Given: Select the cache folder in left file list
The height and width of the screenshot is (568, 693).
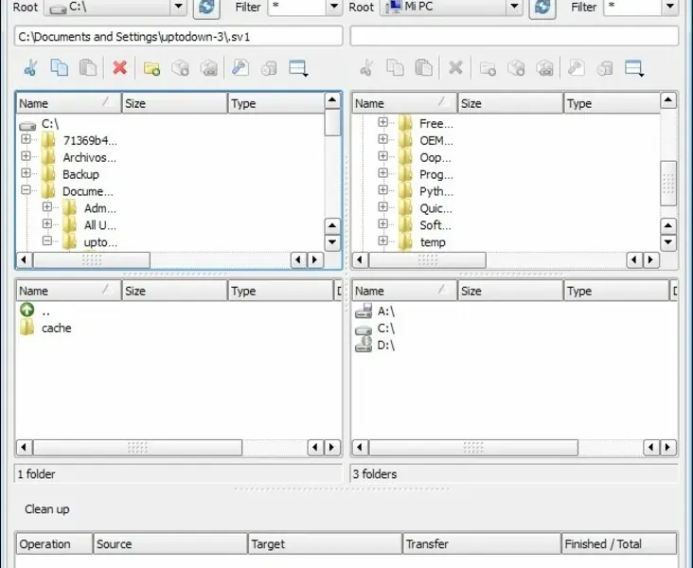Looking at the screenshot, I should (x=45, y=328).
